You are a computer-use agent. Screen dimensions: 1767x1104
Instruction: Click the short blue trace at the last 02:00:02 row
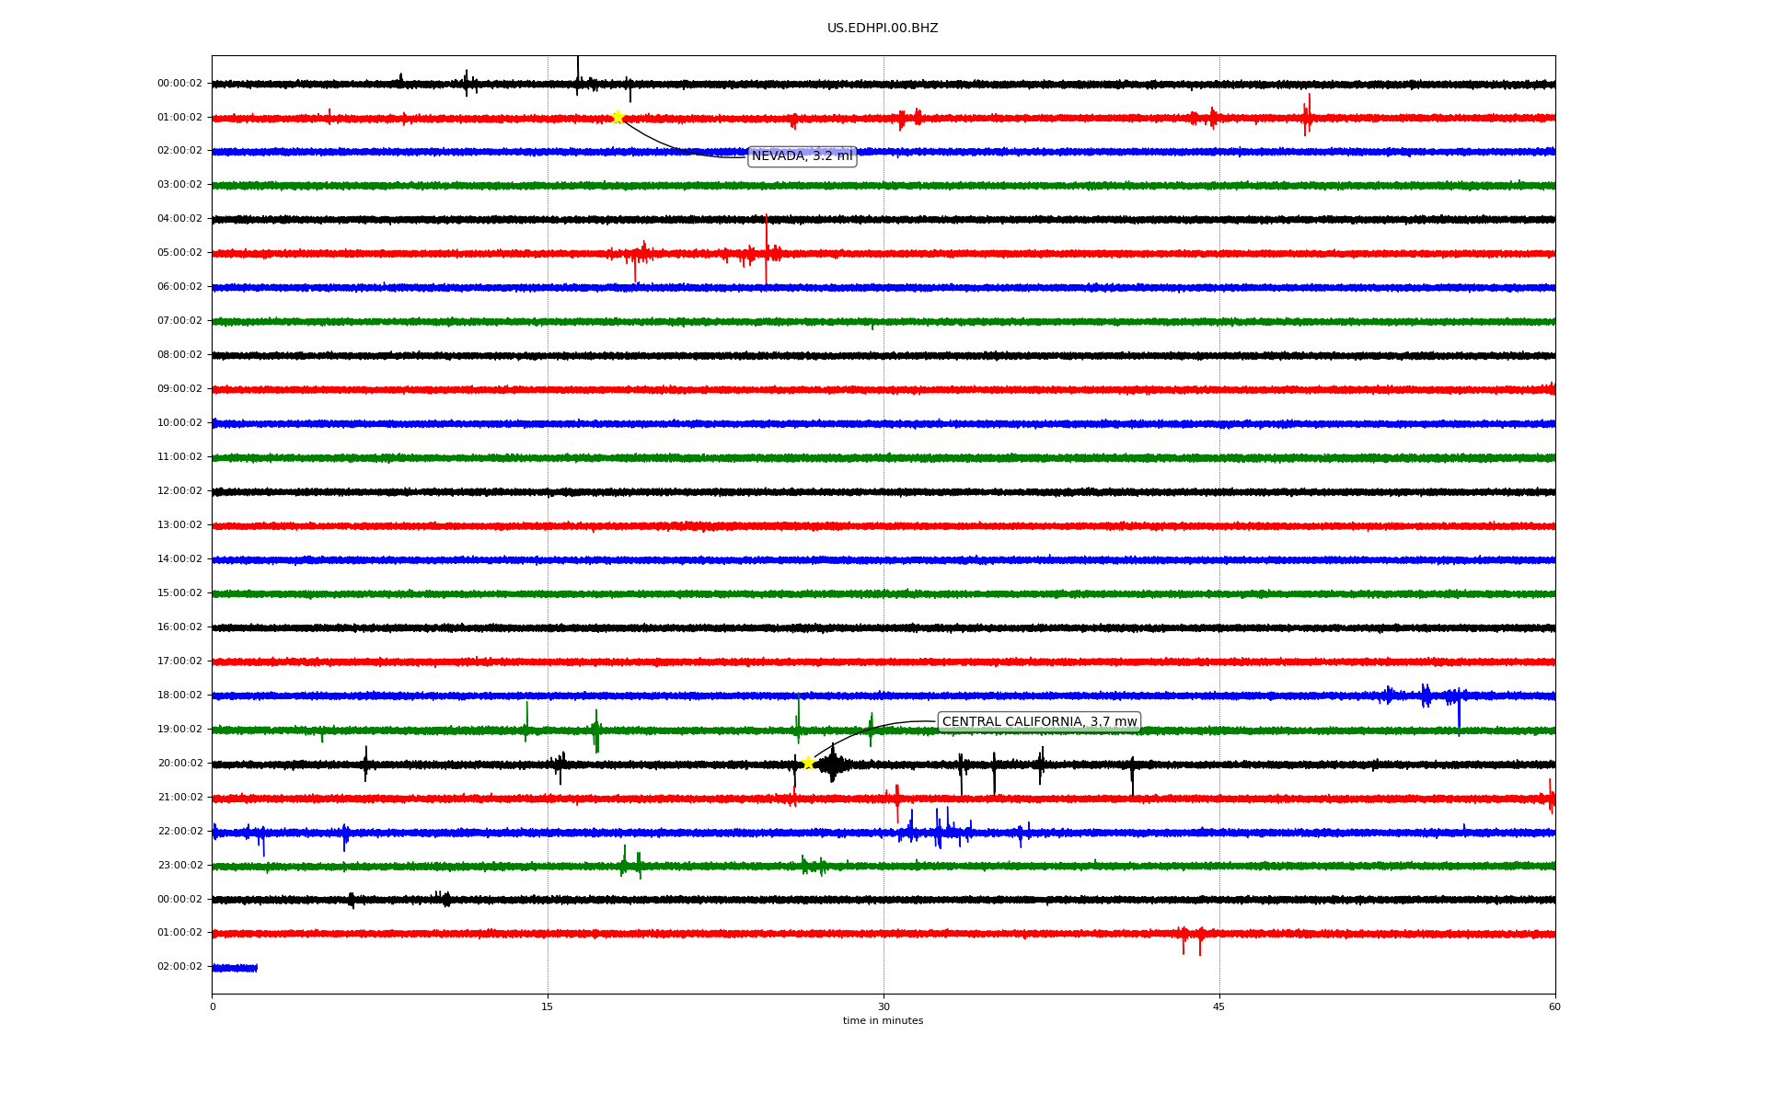click(x=235, y=968)
